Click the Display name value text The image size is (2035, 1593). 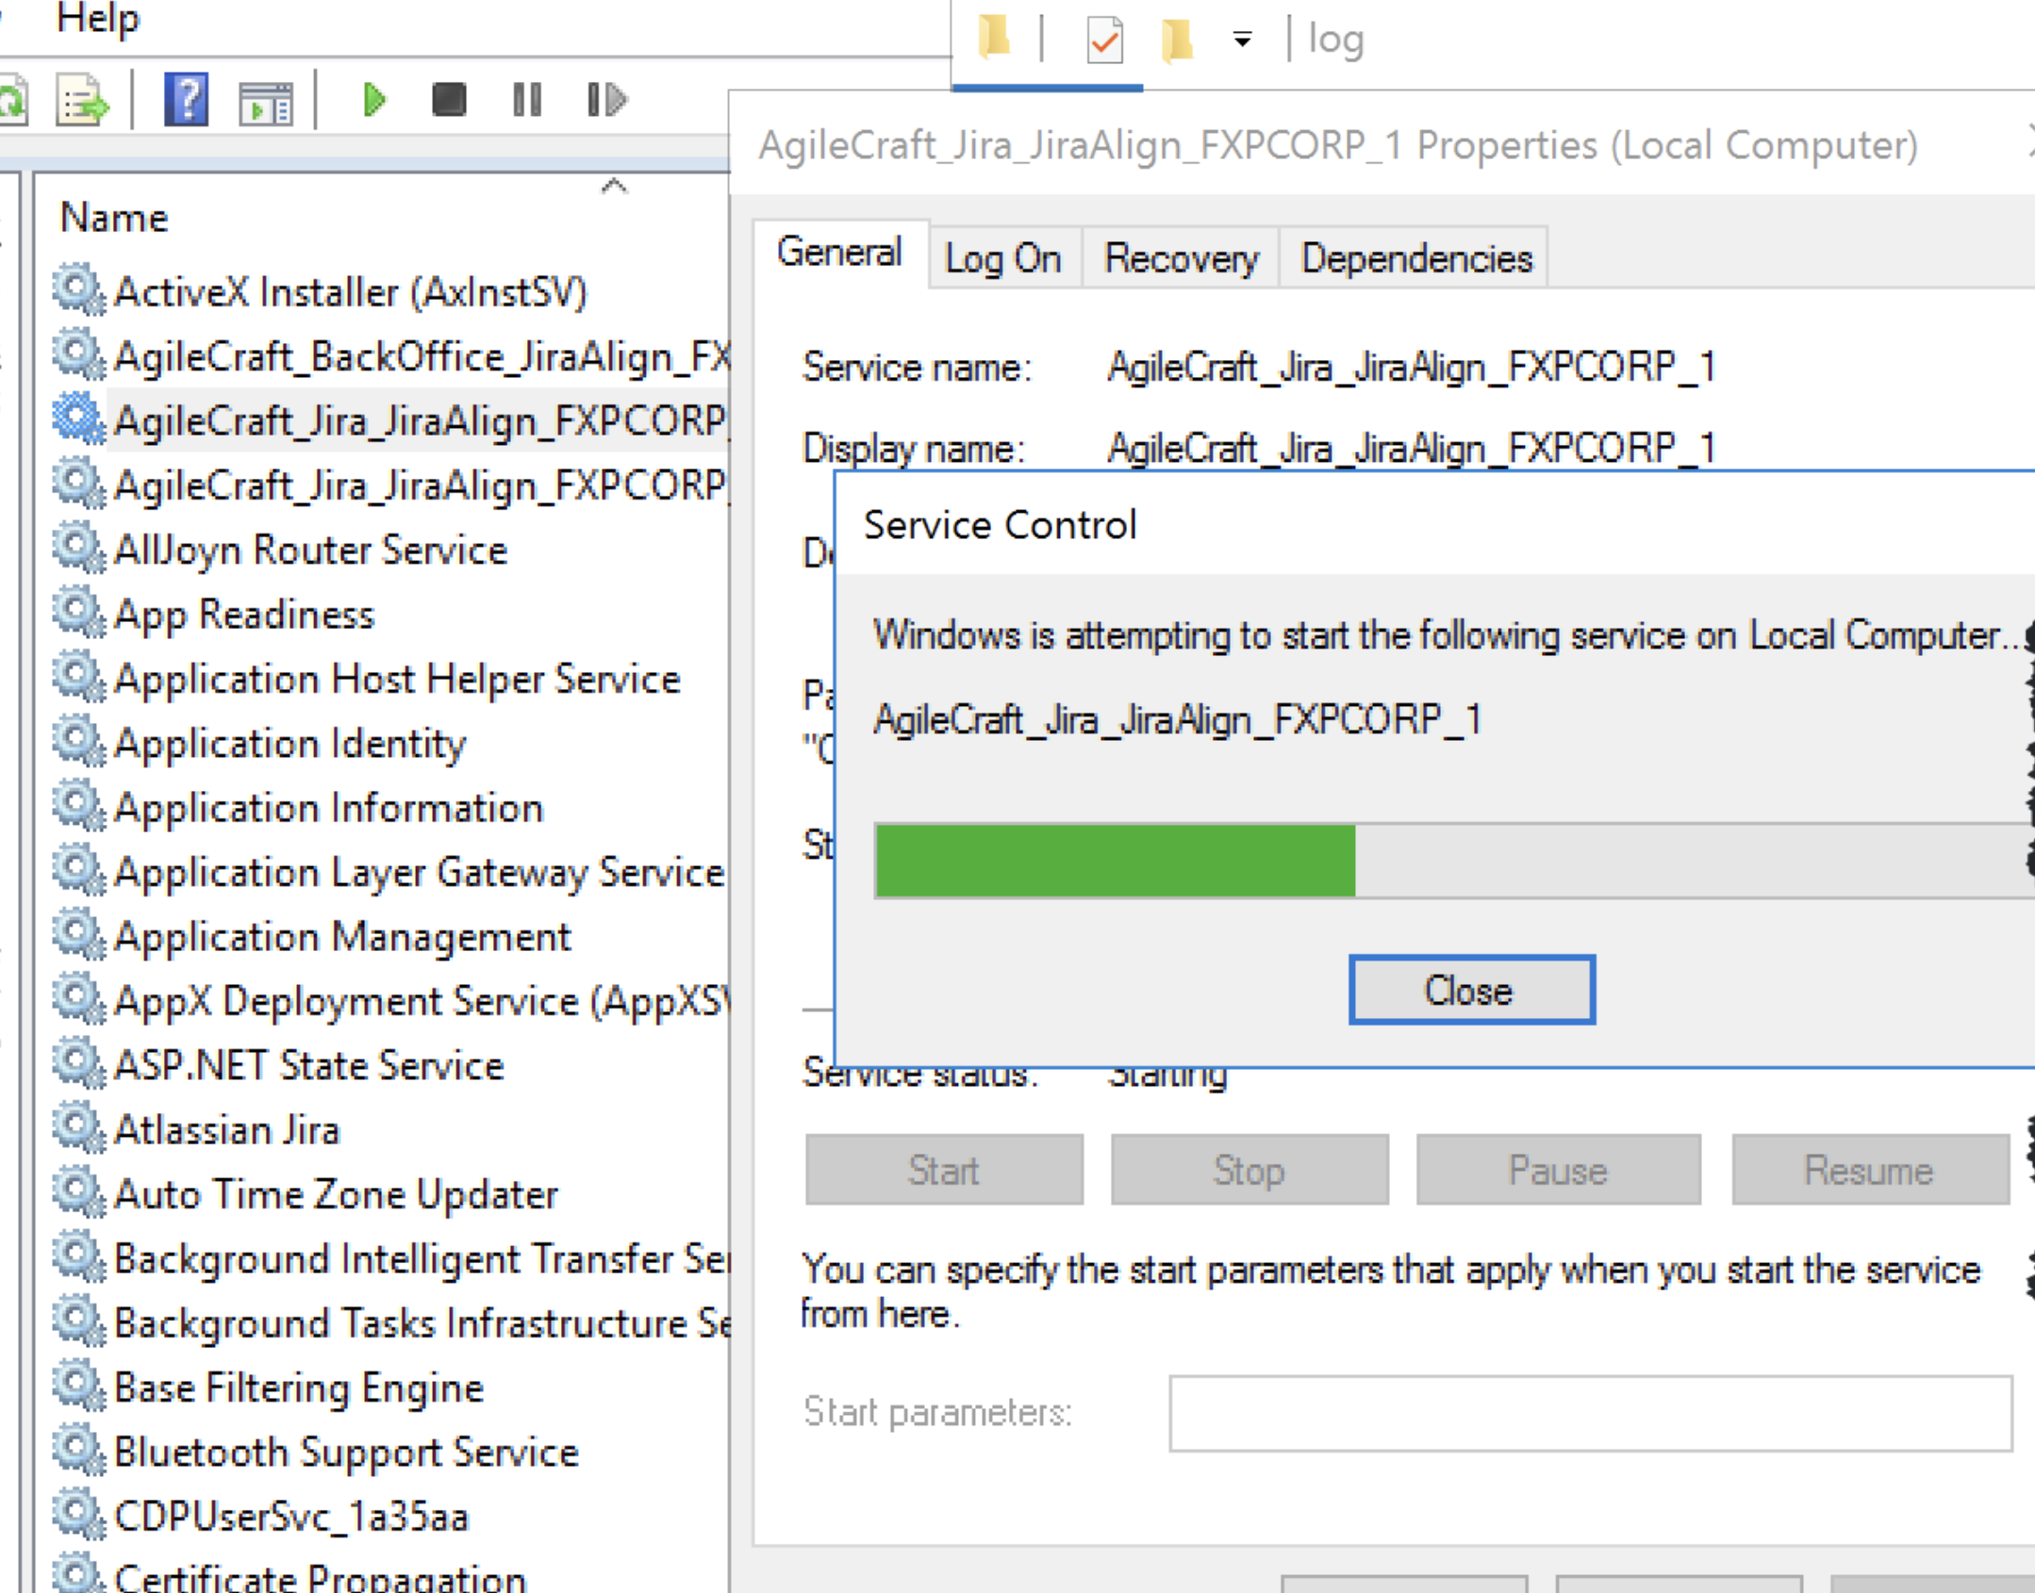1411,448
